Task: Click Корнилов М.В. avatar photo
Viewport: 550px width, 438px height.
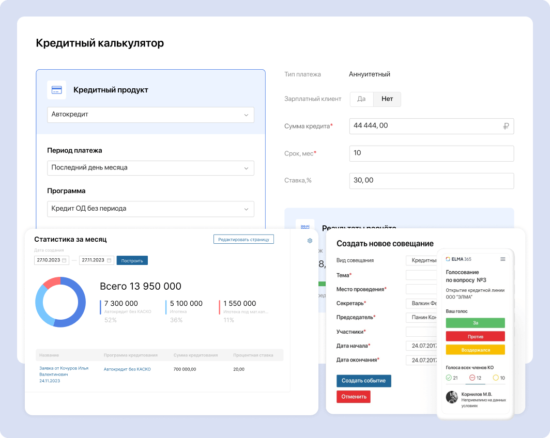Action: coord(452,397)
